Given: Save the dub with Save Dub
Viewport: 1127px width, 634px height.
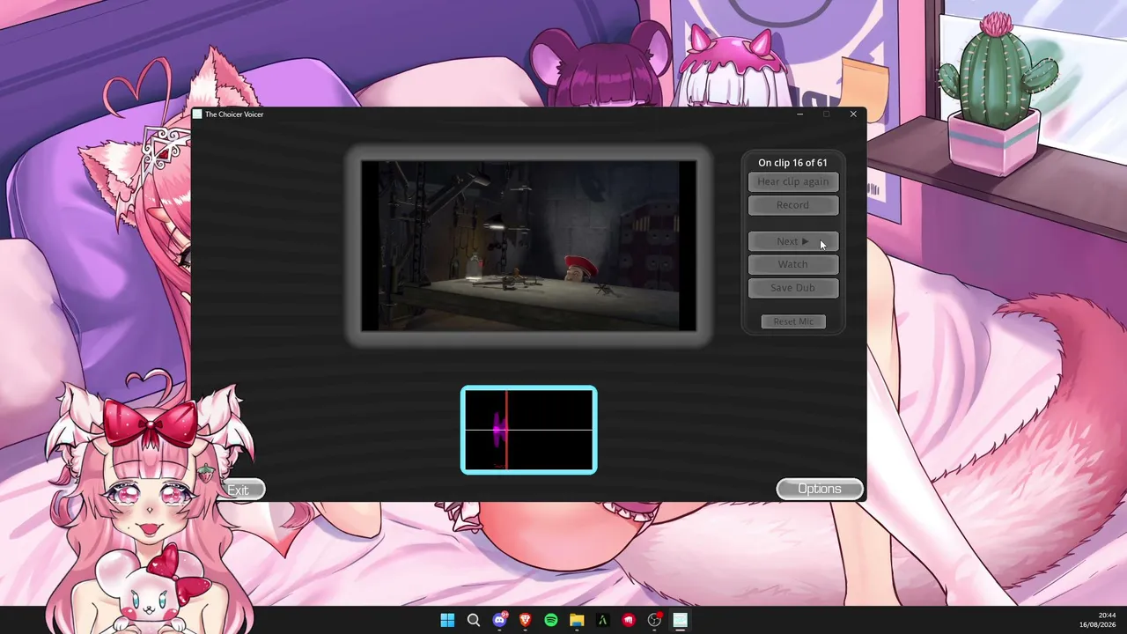Looking at the screenshot, I should coord(792,288).
